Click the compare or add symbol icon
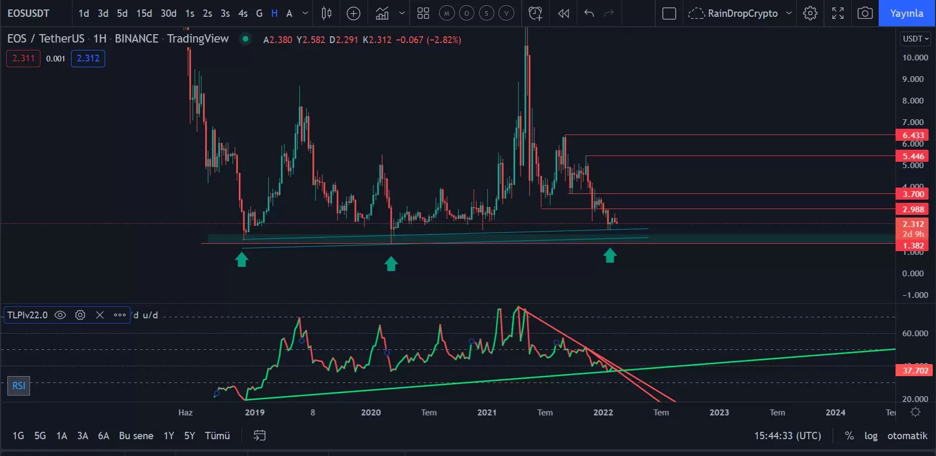The image size is (936, 456). tap(354, 13)
